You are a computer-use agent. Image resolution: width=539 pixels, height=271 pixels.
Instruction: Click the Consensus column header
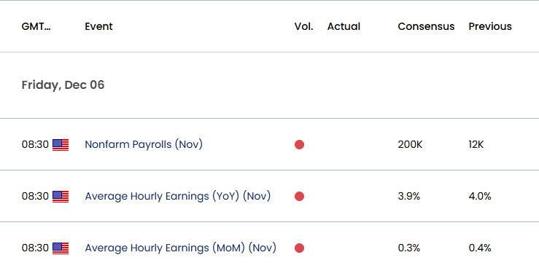pyautogui.click(x=426, y=26)
